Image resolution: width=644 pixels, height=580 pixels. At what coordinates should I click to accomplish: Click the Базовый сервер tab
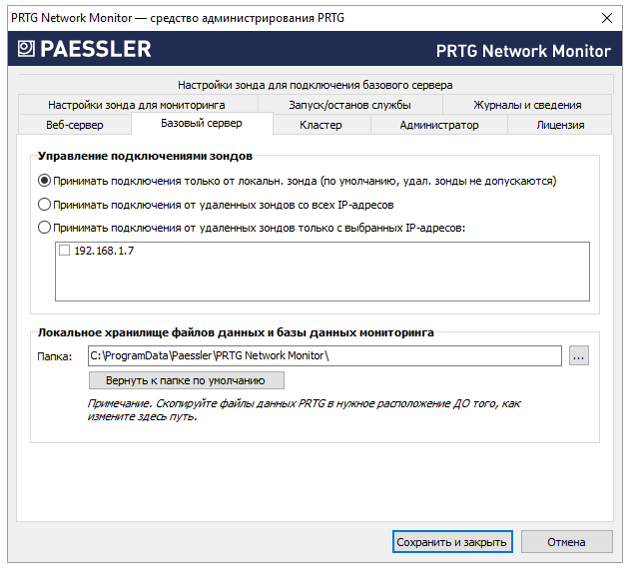click(202, 123)
